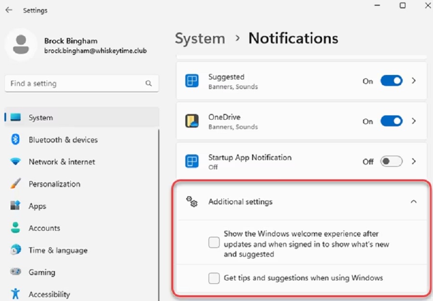Click the System breadcrumb link
Viewport: 433px width, 301px height.
pyautogui.click(x=200, y=38)
